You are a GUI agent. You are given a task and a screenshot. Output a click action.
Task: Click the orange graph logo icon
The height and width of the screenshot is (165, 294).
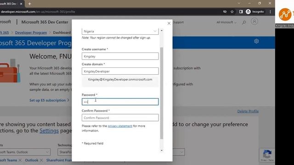285,14
